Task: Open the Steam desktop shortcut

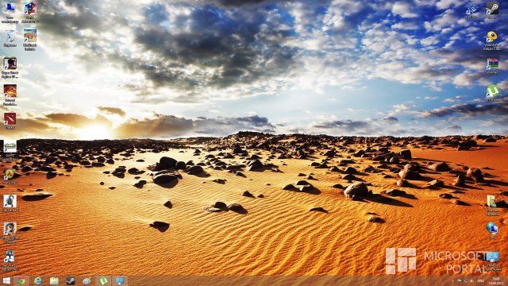Action: pos(492,10)
